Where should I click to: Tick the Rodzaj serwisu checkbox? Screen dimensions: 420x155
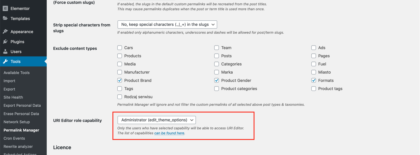click(120, 97)
